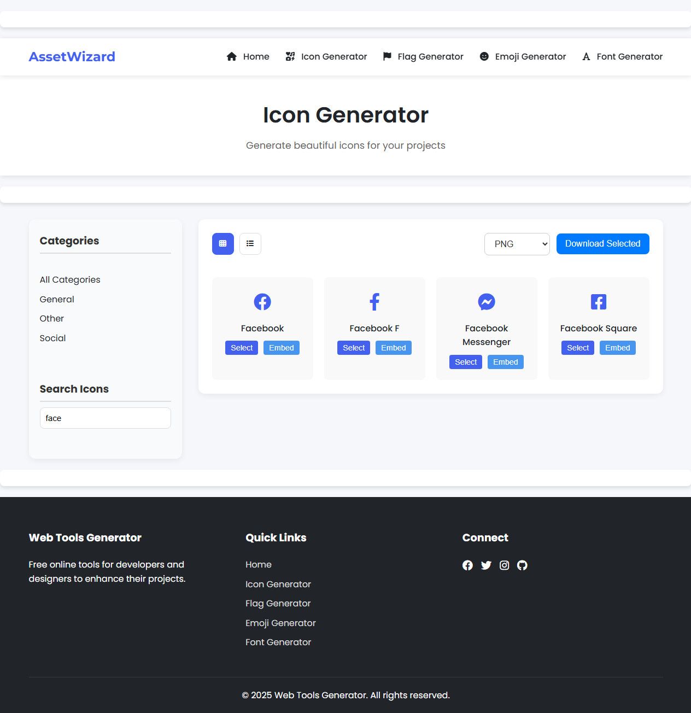691x713 pixels.
Task: Go to Icon Generator in the navbar
Action: (334, 56)
